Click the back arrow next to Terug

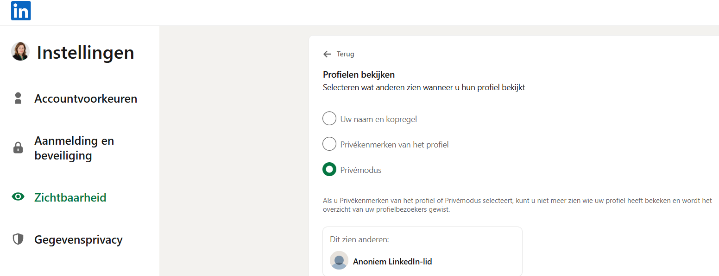(x=328, y=54)
